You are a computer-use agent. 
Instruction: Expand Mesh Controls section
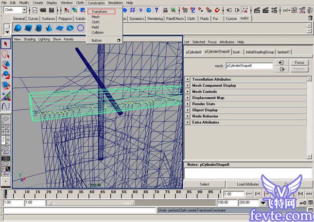tap(188, 91)
